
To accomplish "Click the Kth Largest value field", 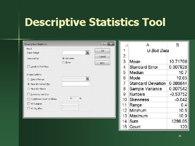I will 70,103.
